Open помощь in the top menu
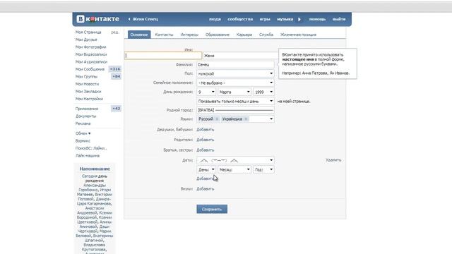 point(317,19)
